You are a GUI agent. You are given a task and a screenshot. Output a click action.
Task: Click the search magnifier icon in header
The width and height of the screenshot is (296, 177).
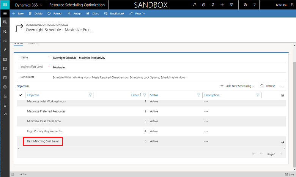[x=195, y=5]
